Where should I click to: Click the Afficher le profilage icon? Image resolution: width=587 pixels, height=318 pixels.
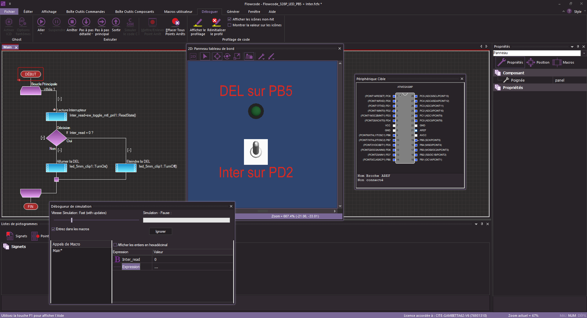pyautogui.click(x=198, y=22)
